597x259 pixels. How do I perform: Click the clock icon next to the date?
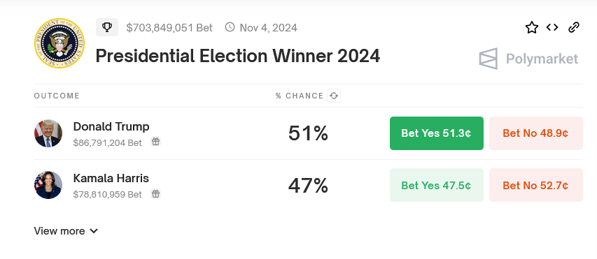230,27
